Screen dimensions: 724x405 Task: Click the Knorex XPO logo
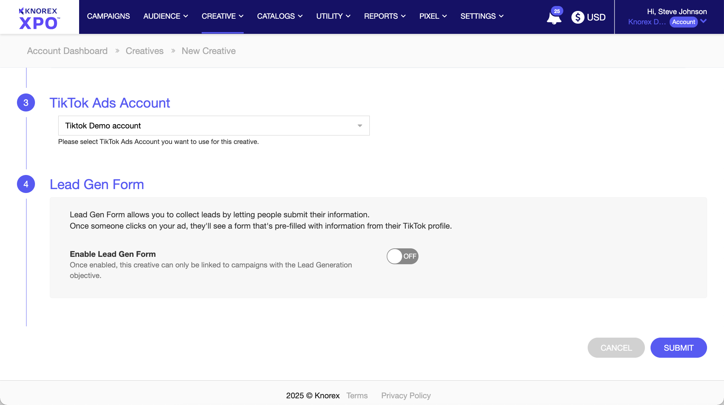[39, 18]
